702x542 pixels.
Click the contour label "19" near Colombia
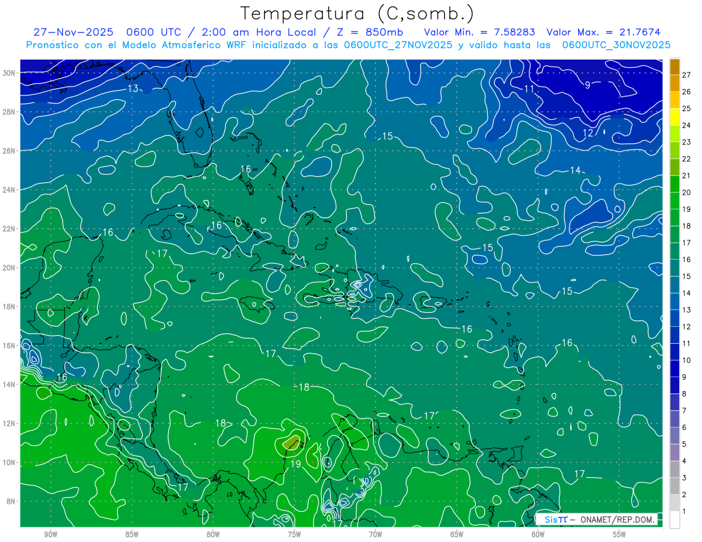pyautogui.click(x=295, y=464)
